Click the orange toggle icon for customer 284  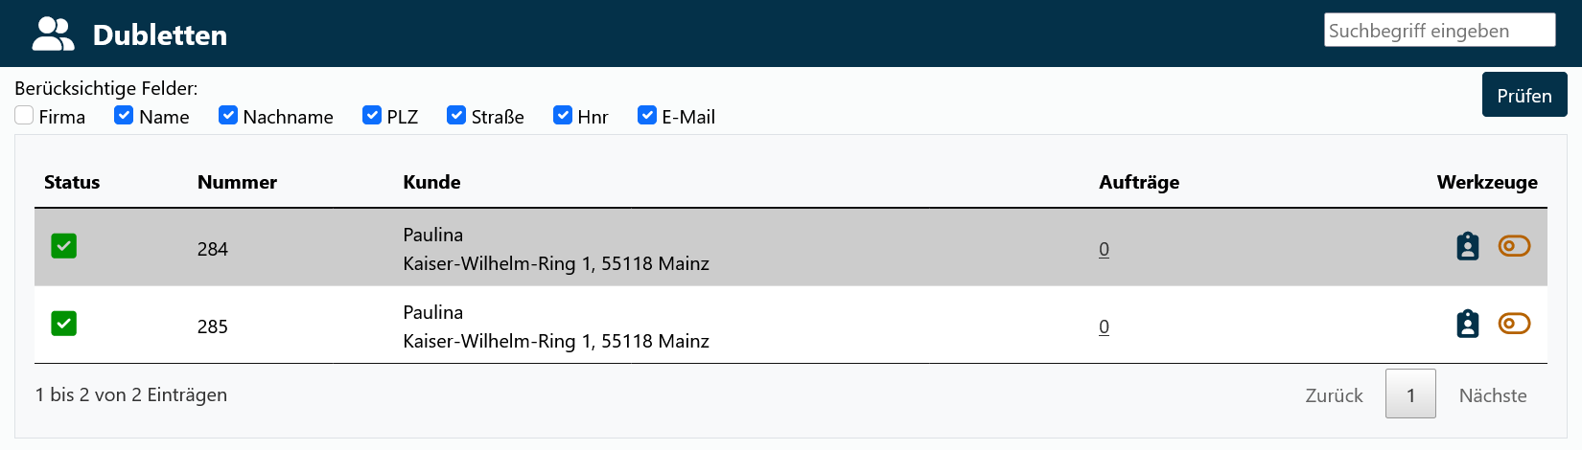(1514, 246)
